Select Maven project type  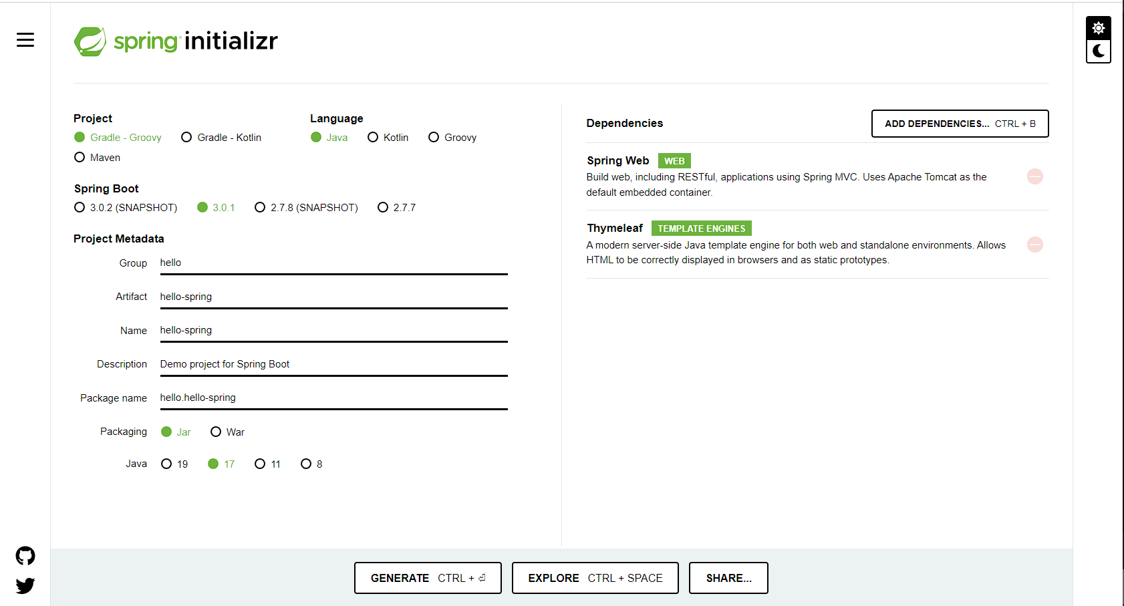pos(98,158)
